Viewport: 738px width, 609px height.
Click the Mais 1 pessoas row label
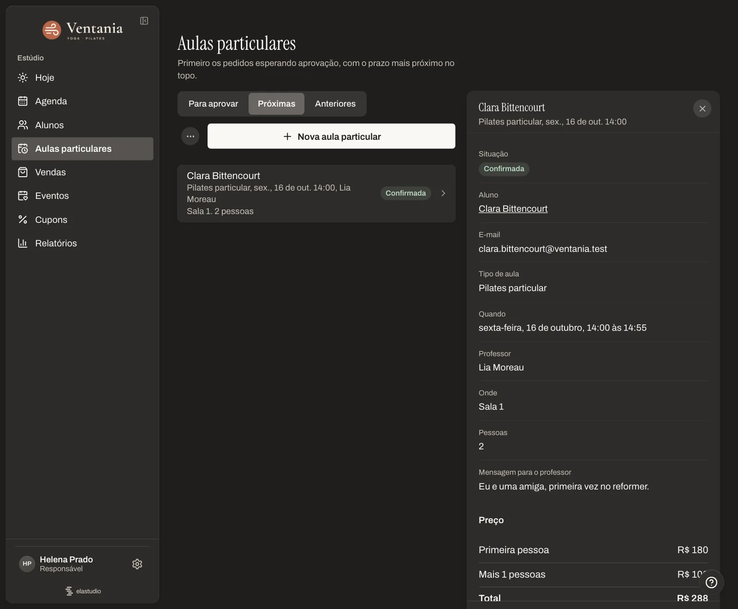click(x=512, y=574)
